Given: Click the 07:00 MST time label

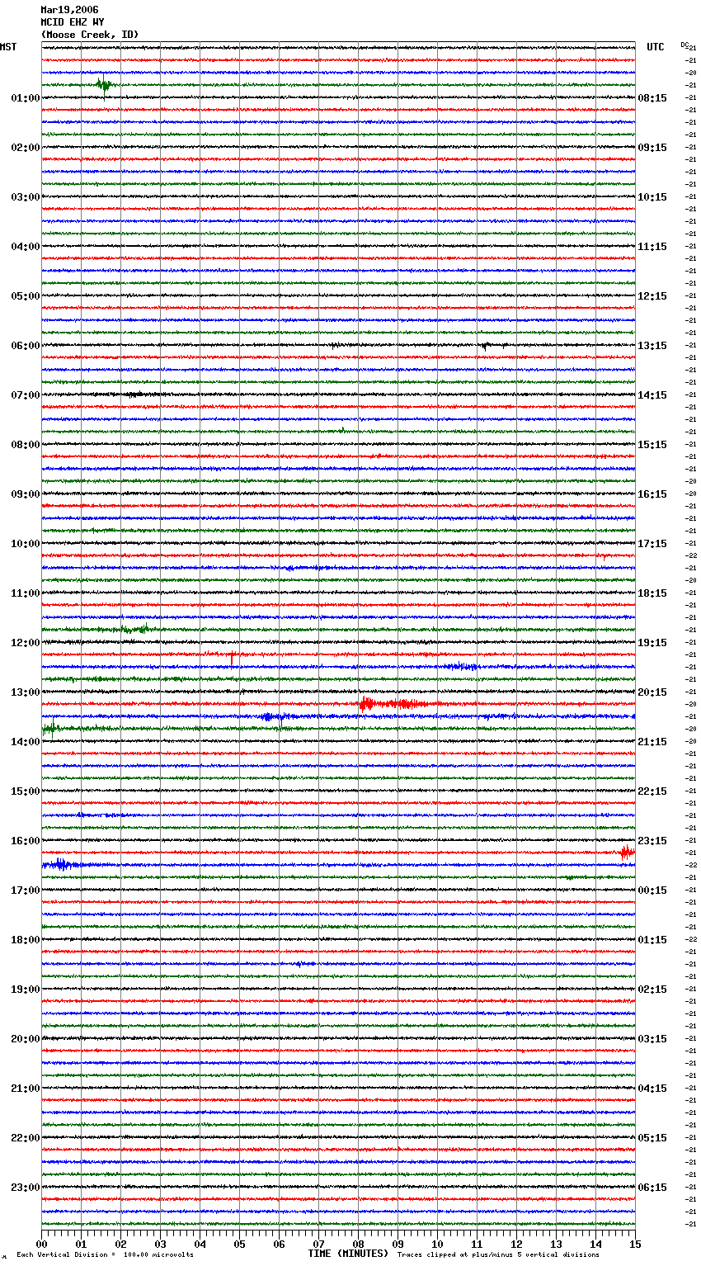Looking at the screenshot, I should pos(26,395).
